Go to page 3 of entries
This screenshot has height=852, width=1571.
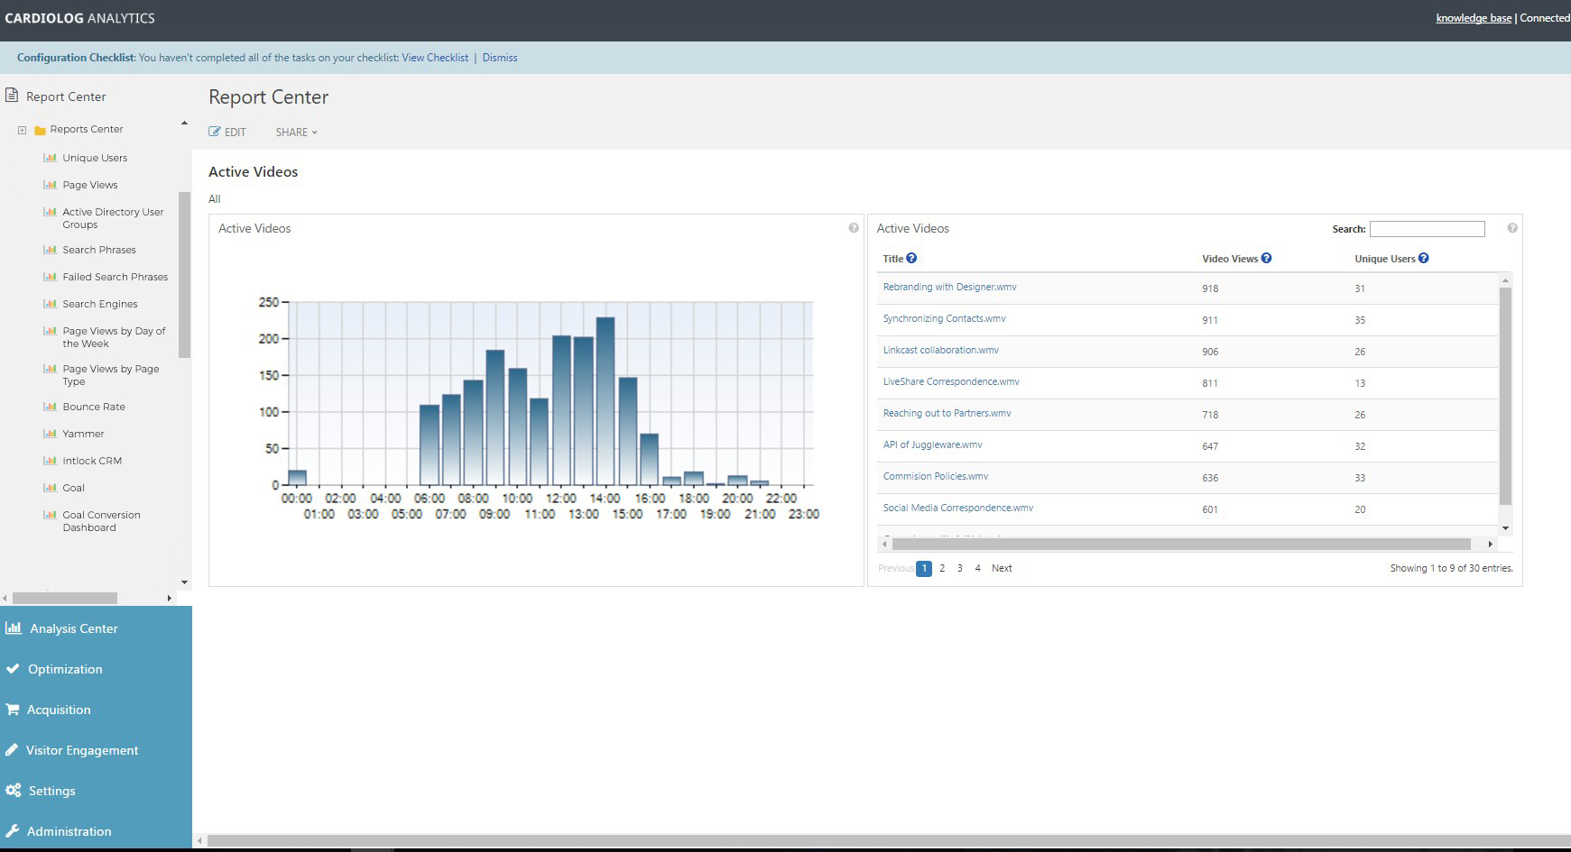959,568
